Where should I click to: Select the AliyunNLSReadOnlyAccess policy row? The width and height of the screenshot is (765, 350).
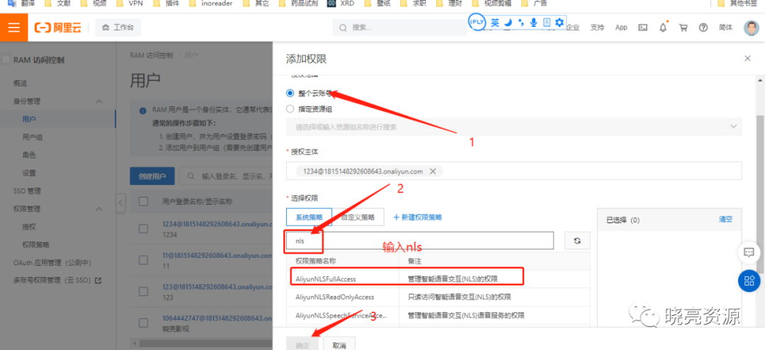(438, 297)
